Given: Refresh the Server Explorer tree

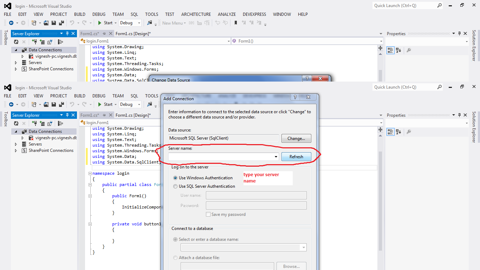Looking at the screenshot, I should point(16,123).
